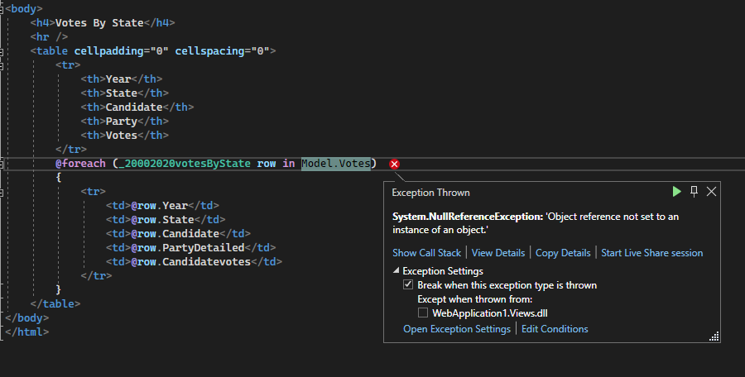Collapse the table element code fold
The image size is (745, 377).
pyautogui.click(x=3, y=51)
